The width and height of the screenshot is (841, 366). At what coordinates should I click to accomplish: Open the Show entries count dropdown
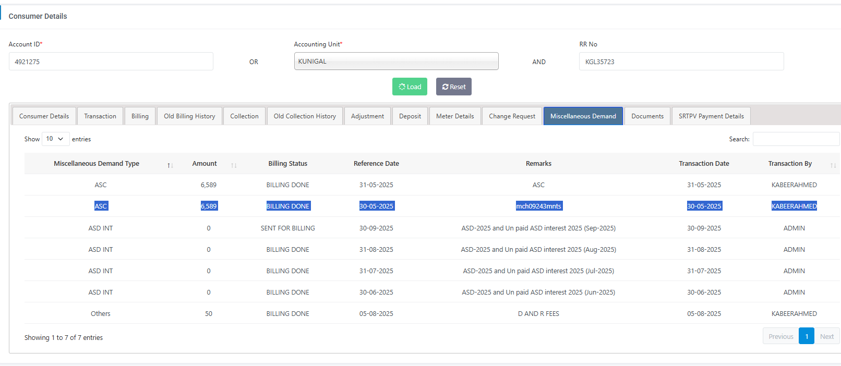point(55,139)
